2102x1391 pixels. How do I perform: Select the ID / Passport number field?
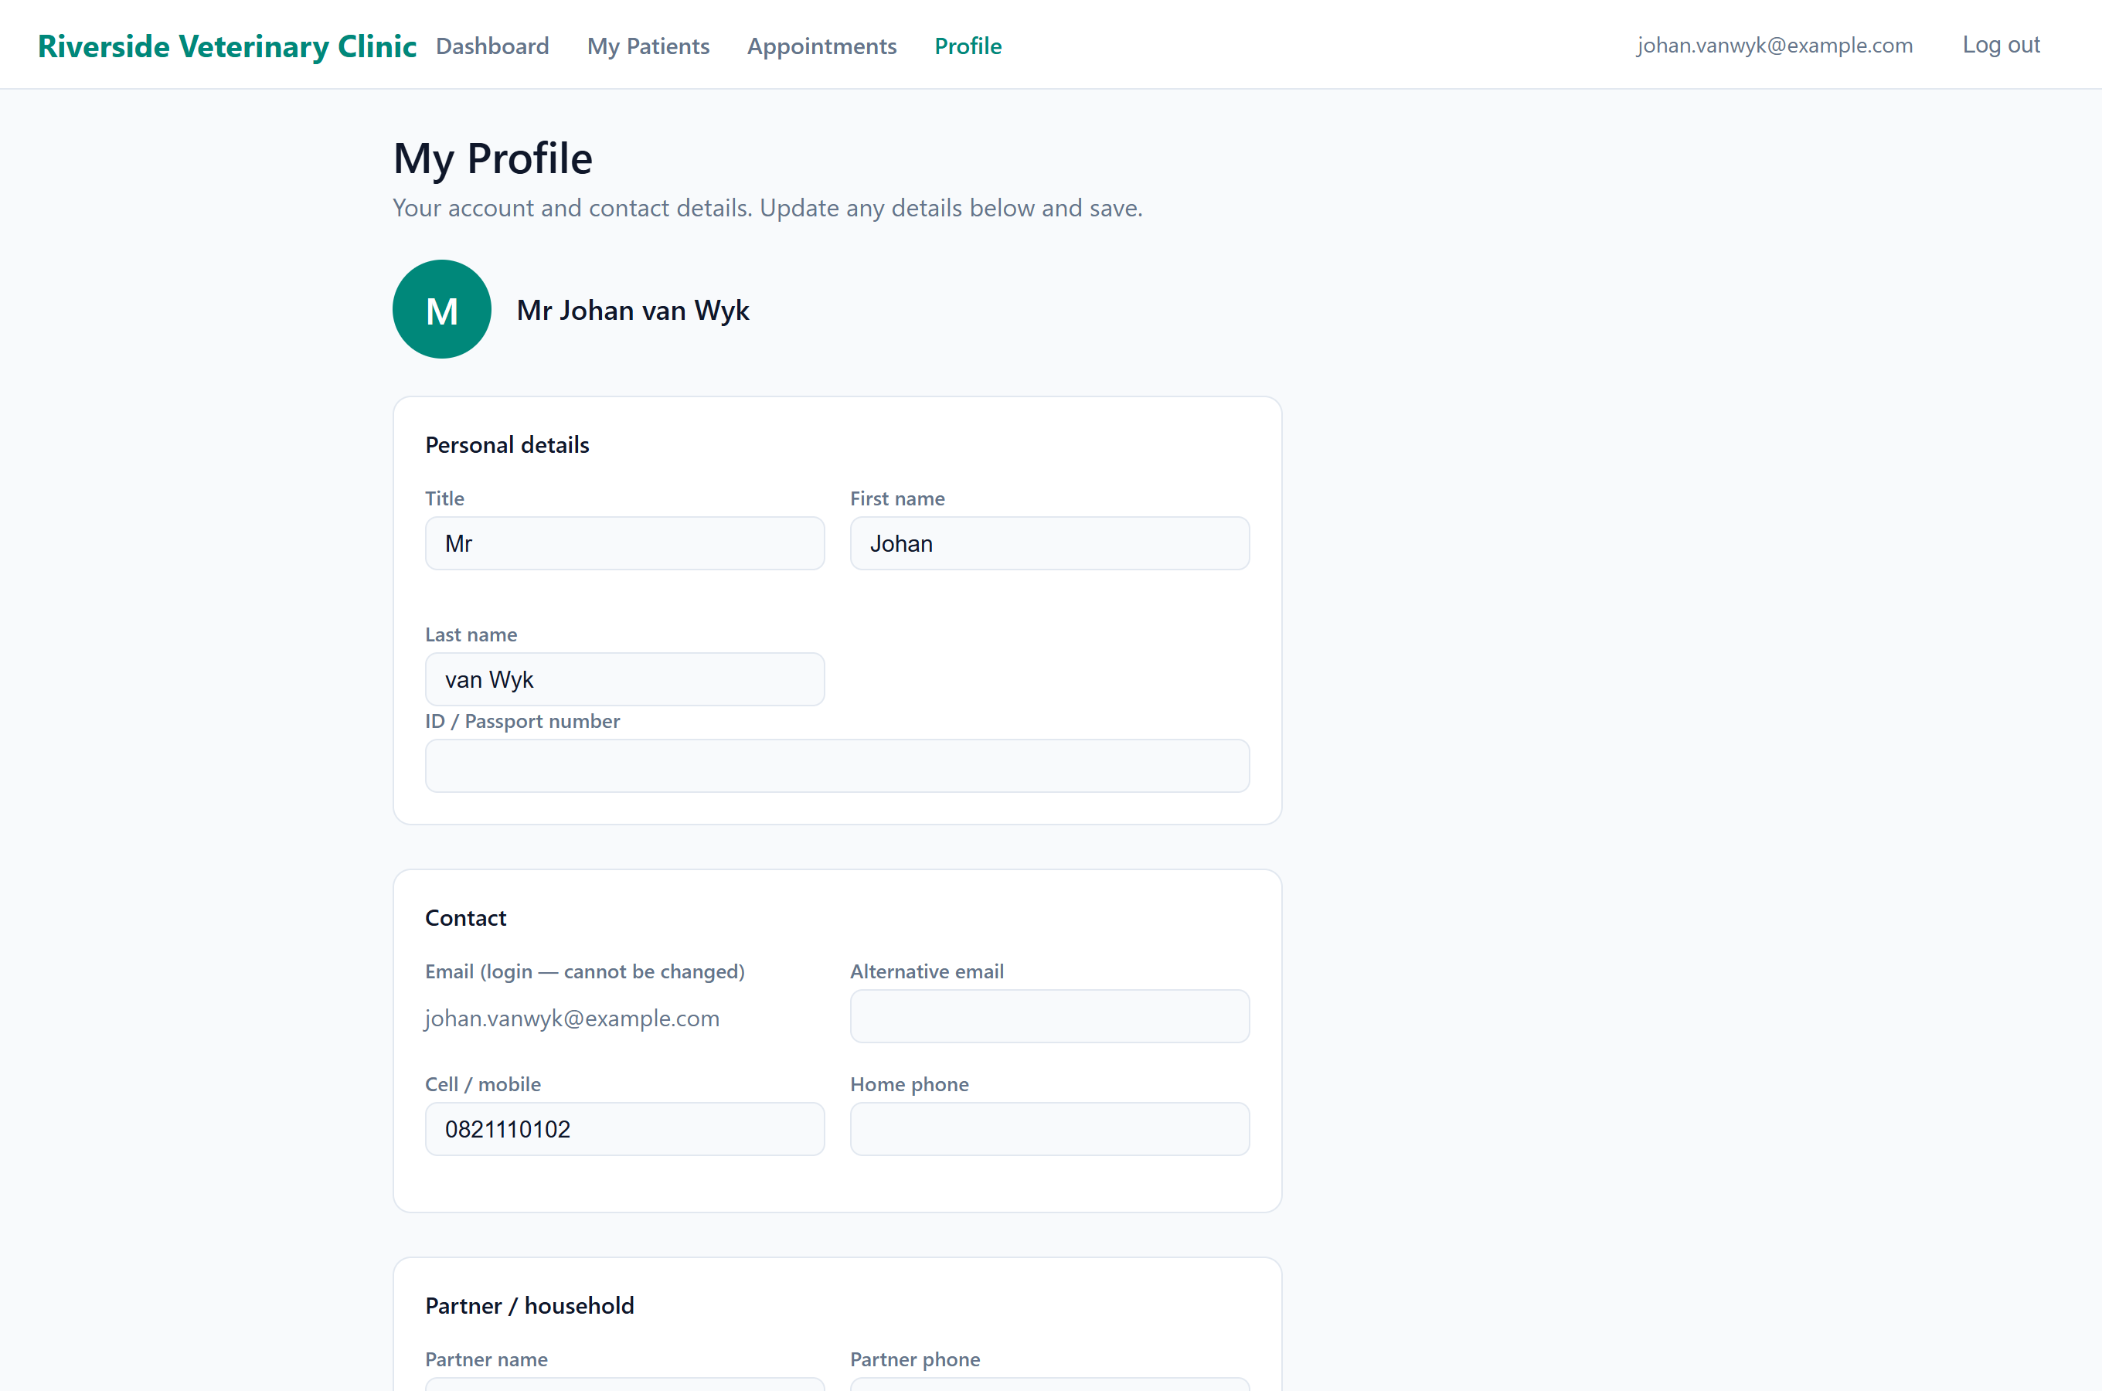point(837,766)
